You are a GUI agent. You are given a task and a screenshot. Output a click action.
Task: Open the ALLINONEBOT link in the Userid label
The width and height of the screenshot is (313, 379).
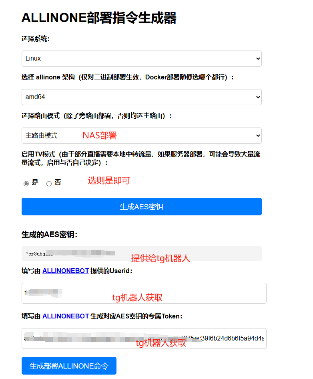pos(65,271)
